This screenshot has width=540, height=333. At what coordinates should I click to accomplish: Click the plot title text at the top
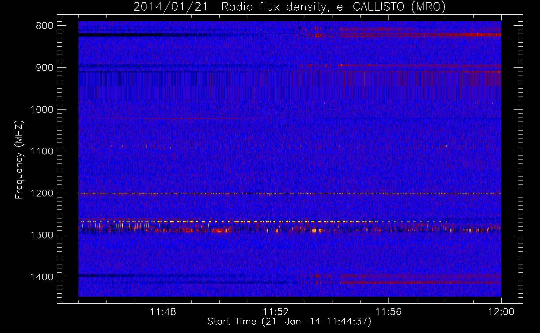(x=289, y=7)
